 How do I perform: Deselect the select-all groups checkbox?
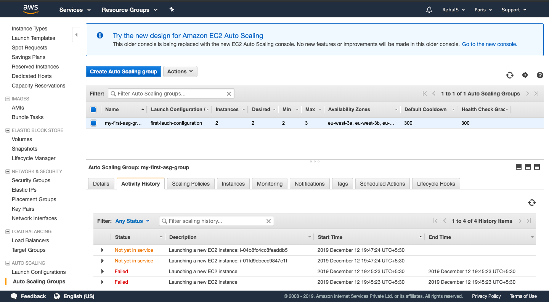(93, 109)
